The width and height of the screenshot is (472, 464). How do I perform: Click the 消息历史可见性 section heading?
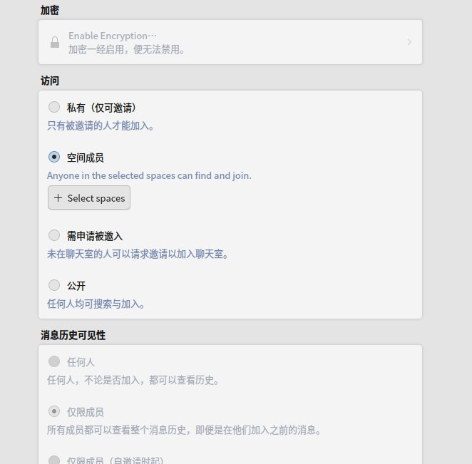pyautogui.click(x=73, y=335)
